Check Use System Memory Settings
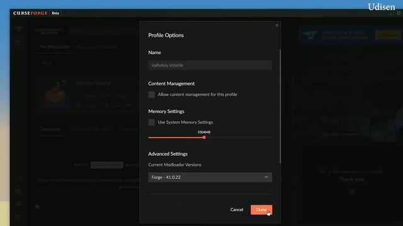Viewport: 403px width, 226px height. (x=152, y=122)
